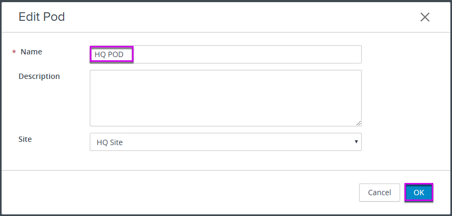Click the Description field label
This screenshot has width=452, height=216.
click(x=39, y=76)
